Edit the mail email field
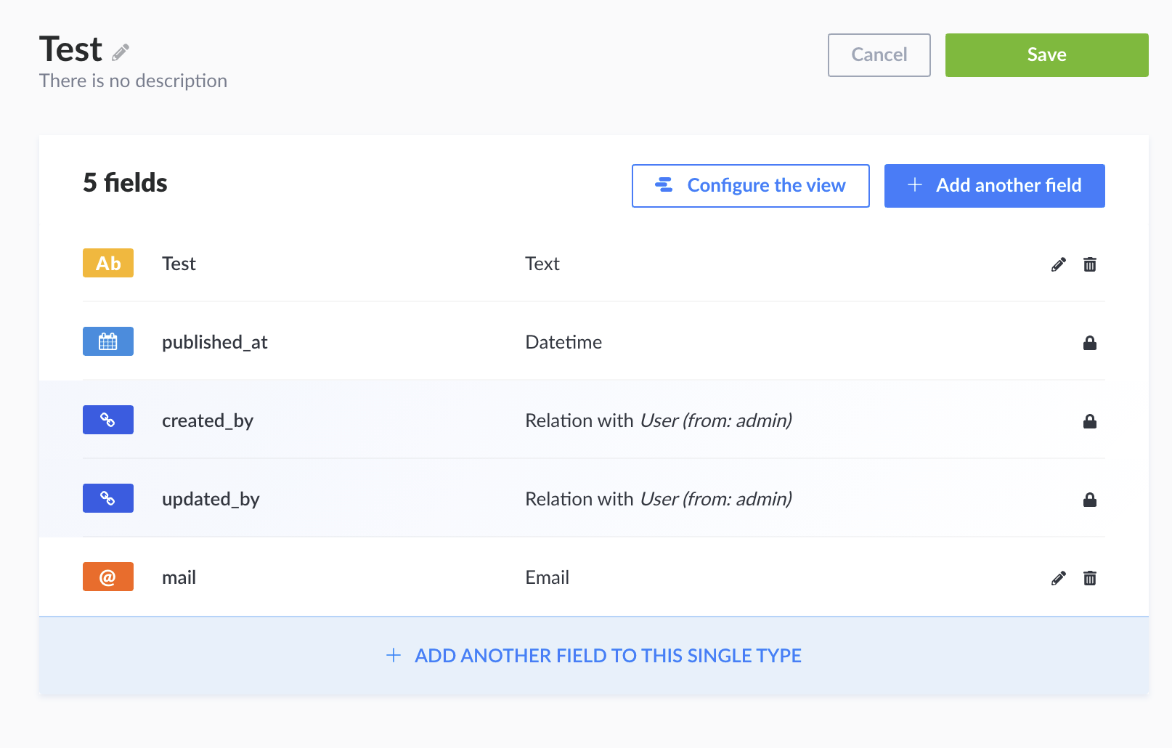 tap(1059, 578)
